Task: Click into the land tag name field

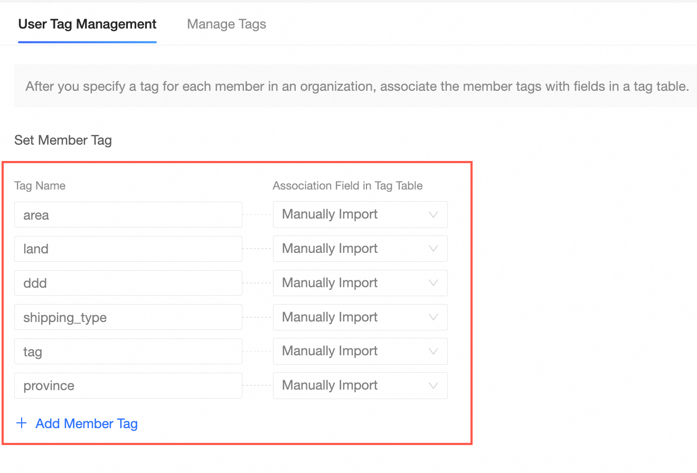Action: click(x=128, y=249)
